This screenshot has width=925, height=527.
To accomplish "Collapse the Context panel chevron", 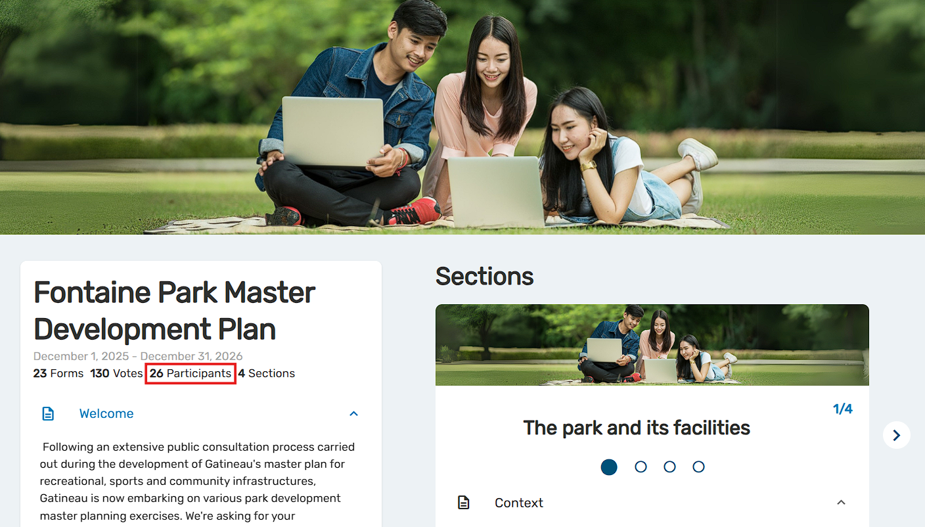I will (841, 503).
